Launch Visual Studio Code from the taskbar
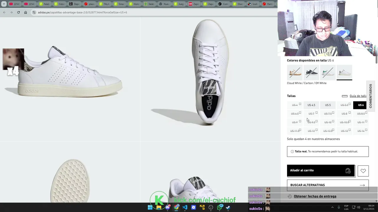 [x=185, y=207]
